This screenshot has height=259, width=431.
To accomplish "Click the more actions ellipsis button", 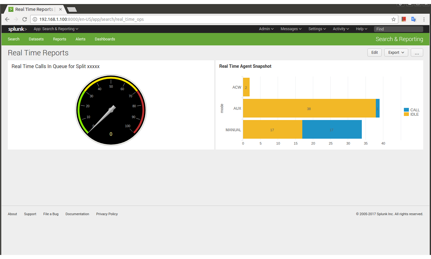I will tap(417, 53).
